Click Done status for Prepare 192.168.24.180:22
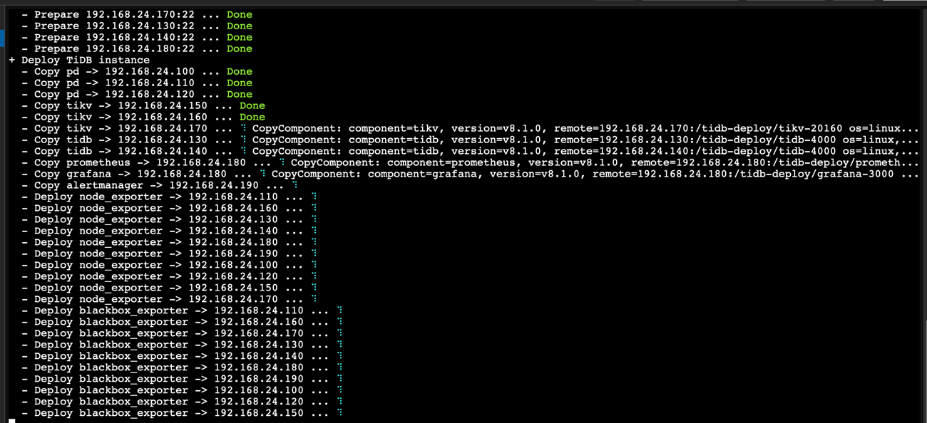 point(239,48)
